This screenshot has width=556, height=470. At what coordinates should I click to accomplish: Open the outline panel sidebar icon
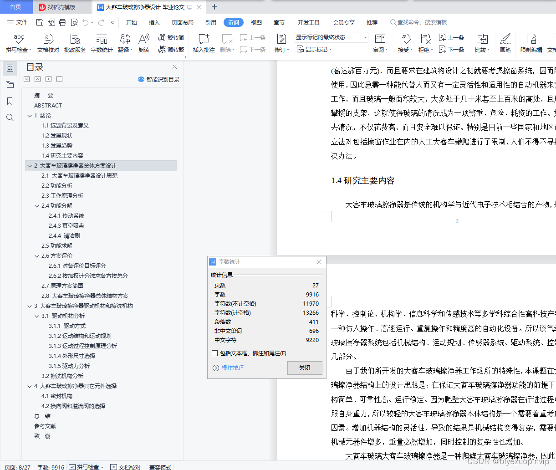(10, 68)
